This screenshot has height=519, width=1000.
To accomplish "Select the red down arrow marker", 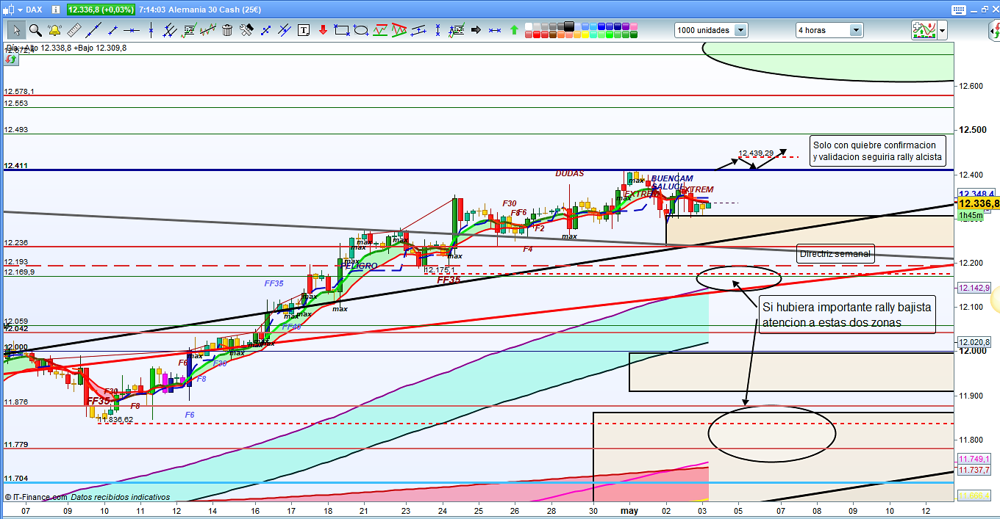I will tap(323, 30).
